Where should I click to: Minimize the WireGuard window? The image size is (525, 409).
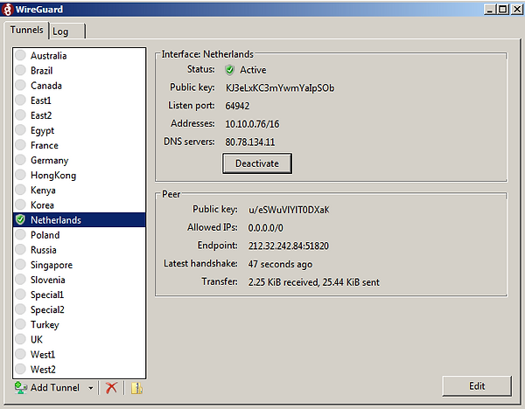(x=490, y=9)
